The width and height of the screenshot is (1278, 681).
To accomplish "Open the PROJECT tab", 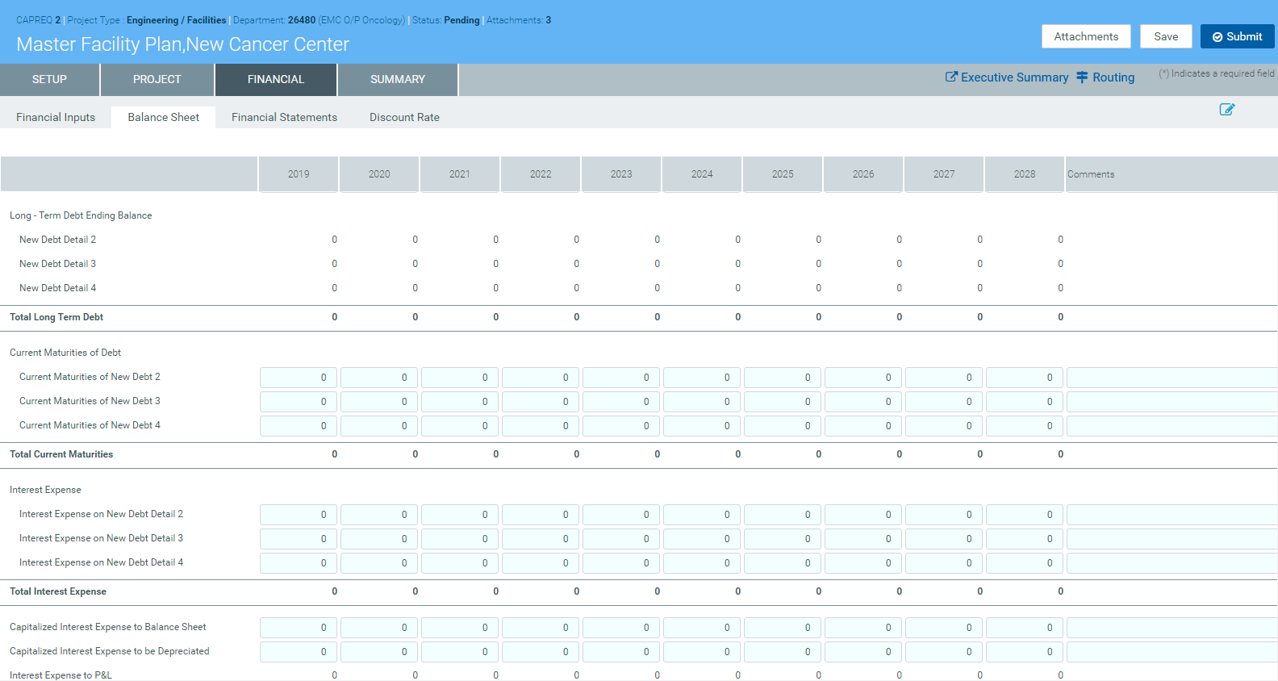I will point(157,79).
